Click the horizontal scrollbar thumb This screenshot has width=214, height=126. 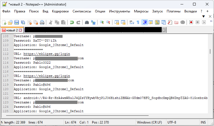point(78,116)
